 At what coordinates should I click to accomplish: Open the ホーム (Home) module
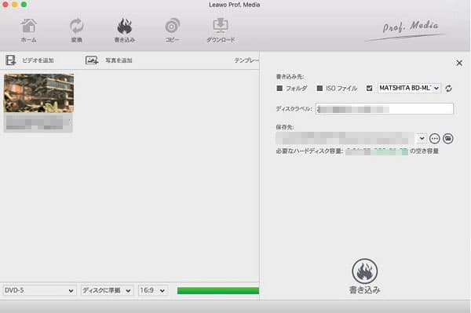pos(29,31)
